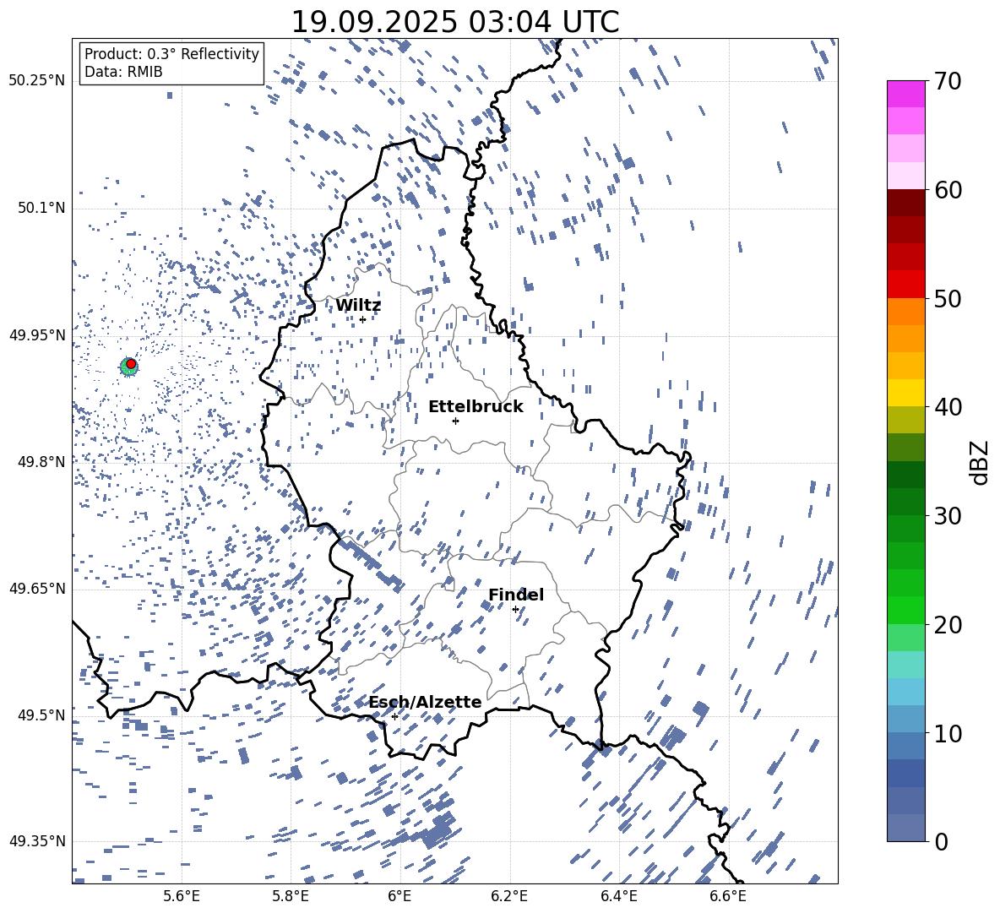The height and width of the screenshot is (913, 1000).
Task: Click the Findel label
Action: point(516,595)
